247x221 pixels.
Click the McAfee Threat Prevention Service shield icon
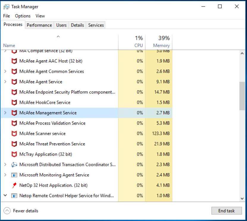(x=14, y=144)
